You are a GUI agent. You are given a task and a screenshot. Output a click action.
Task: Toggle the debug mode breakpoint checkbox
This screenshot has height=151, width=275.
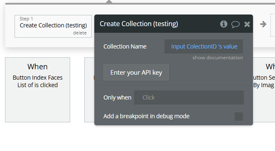[239, 117]
